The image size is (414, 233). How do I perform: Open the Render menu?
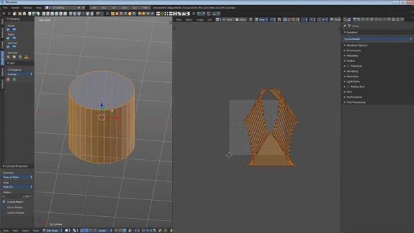click(16, 8)
